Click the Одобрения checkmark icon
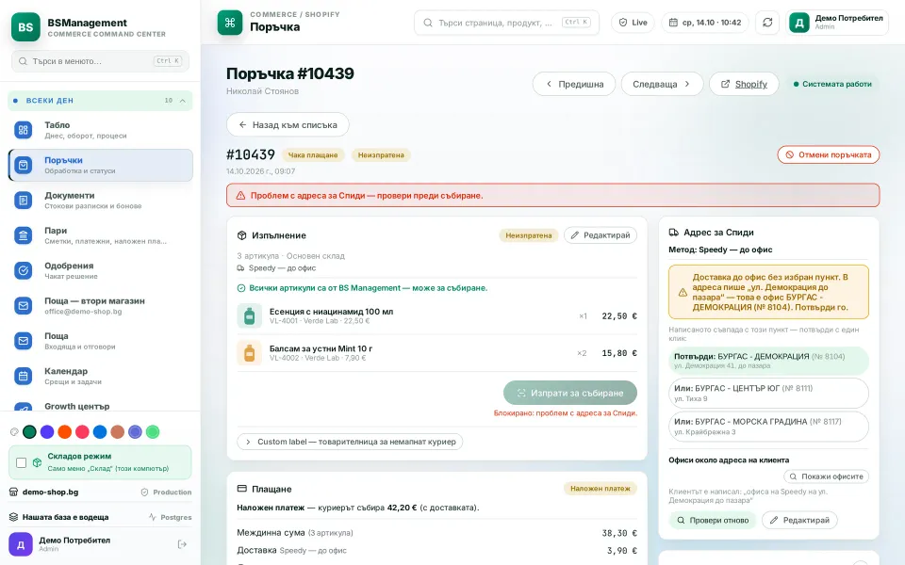This screenshot has height=565, width=905. click(23, 270)
